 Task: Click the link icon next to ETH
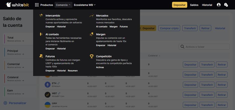[59, 83]
